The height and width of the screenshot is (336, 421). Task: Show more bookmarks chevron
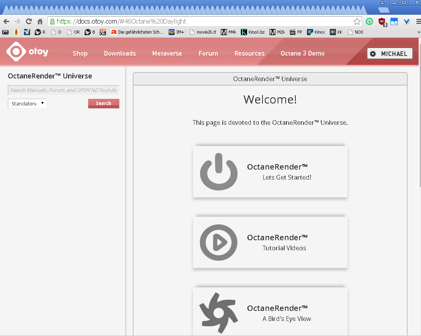[x=419, y=32]
